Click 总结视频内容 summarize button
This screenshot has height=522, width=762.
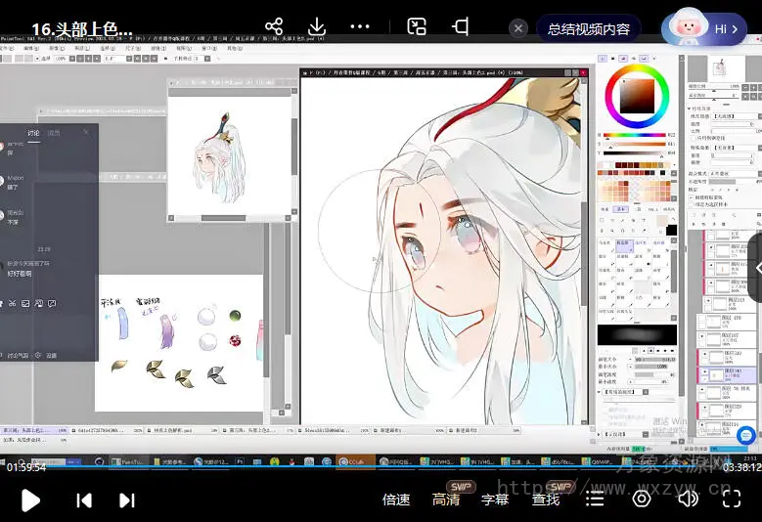(588, 29)
